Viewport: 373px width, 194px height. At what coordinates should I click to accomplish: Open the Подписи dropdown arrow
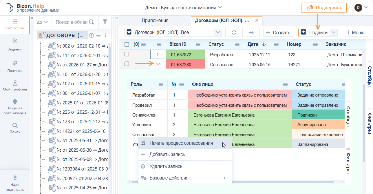click(x=334, y=32)
